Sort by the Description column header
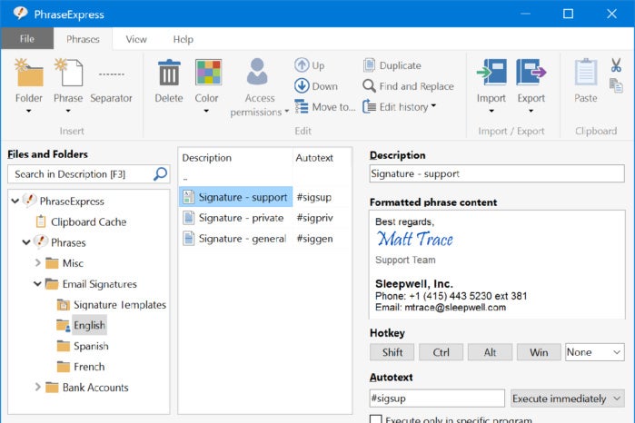This screenshot has width=635, height=423. click(x=235, y=158)
